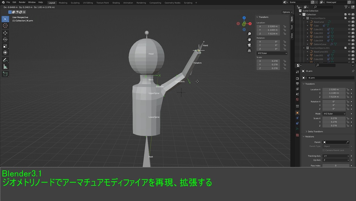Screen dimensions: 356x201
Task: Open the Mode XYZ Euler dropdown in properties
Action: 334,114
